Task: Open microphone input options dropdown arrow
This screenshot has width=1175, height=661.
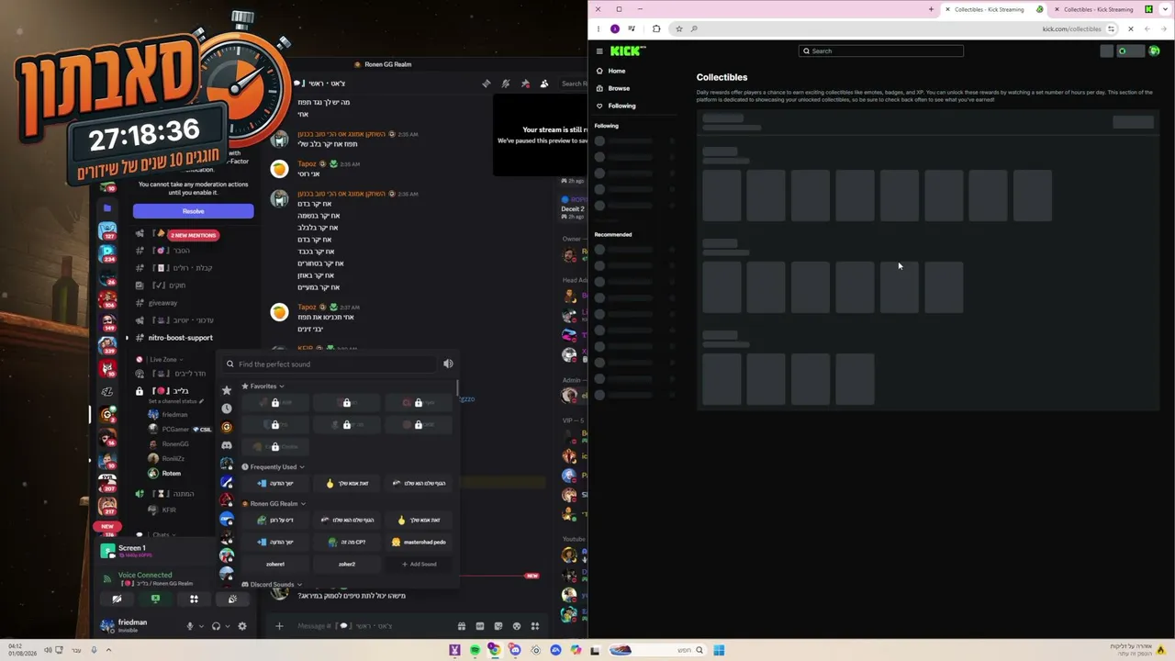Action: pyautogui.click(x=201, y=626)
